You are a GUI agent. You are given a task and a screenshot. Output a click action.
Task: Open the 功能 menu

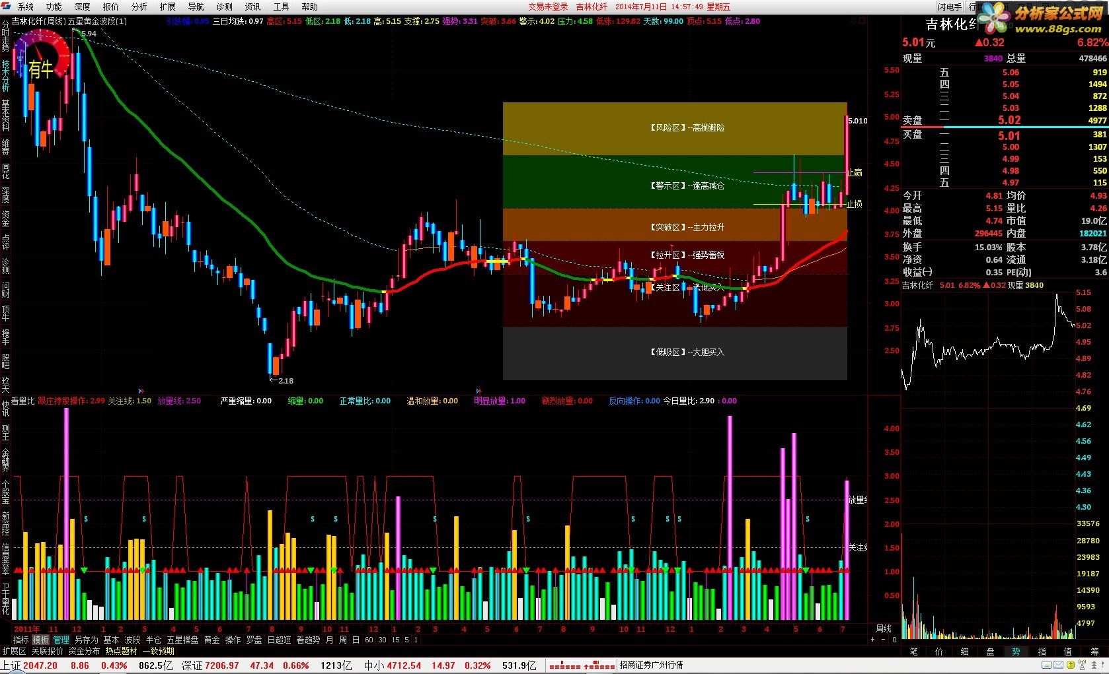point(54,7)
